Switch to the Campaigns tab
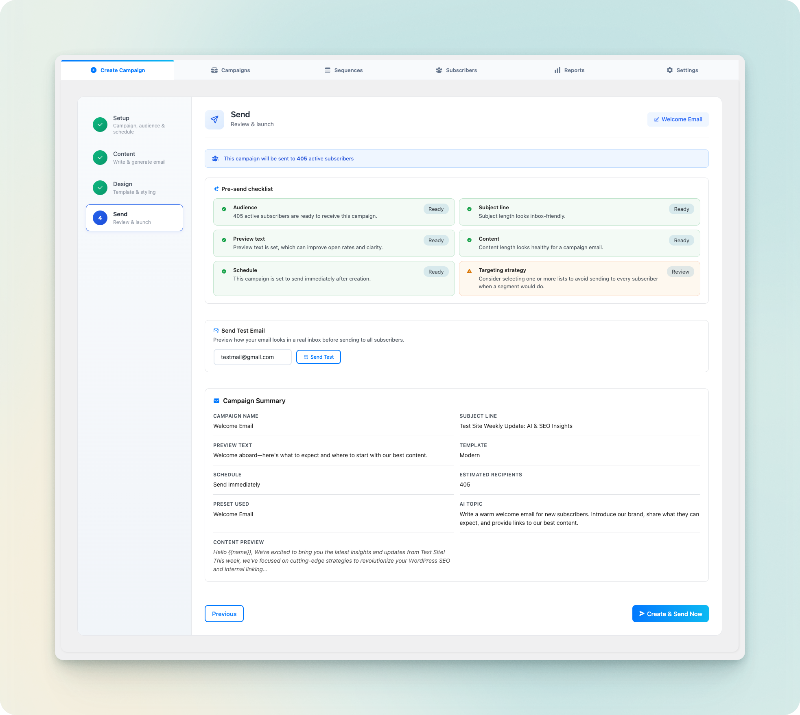 point(231,70)
